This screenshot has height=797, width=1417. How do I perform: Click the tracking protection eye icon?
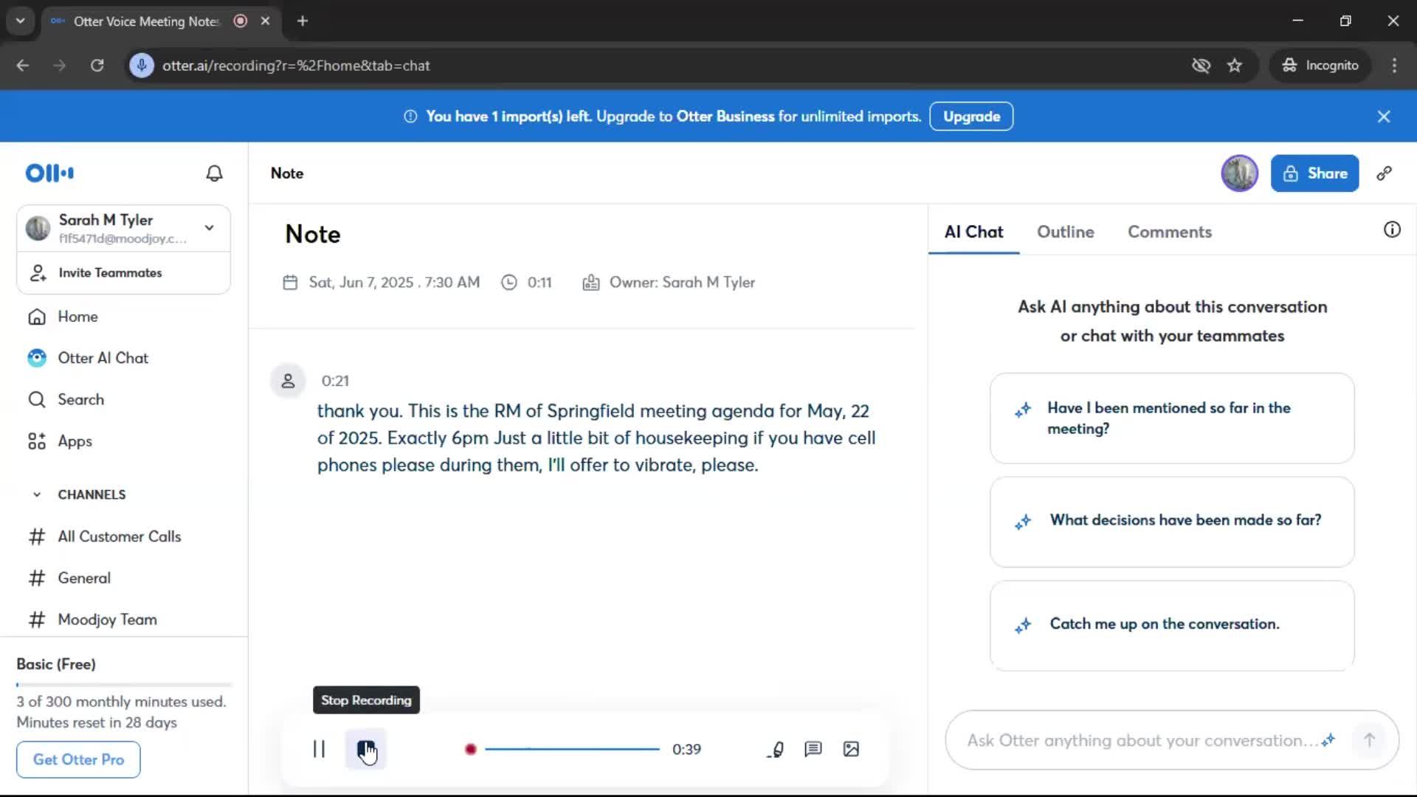coord(1201,66)
